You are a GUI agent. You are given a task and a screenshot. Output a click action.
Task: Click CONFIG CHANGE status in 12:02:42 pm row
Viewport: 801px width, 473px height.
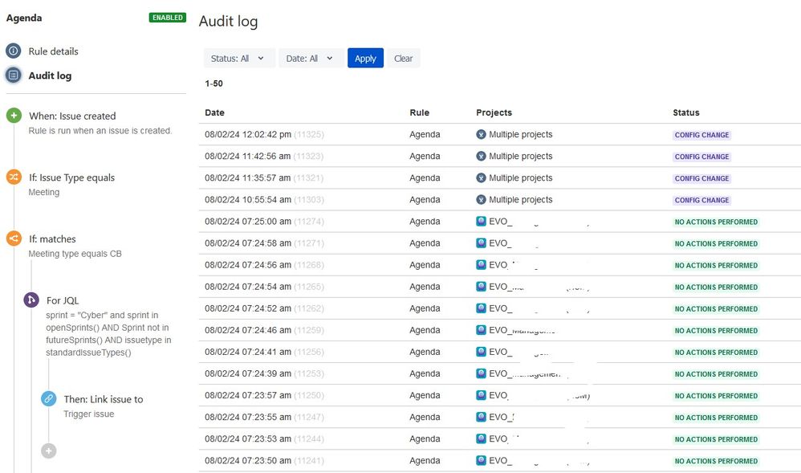point(702,135)
